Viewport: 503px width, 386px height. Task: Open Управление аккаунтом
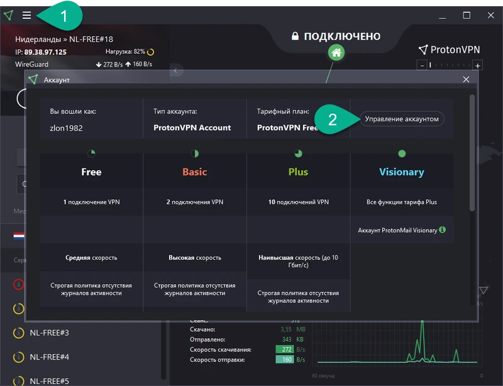tap(401, 119)
